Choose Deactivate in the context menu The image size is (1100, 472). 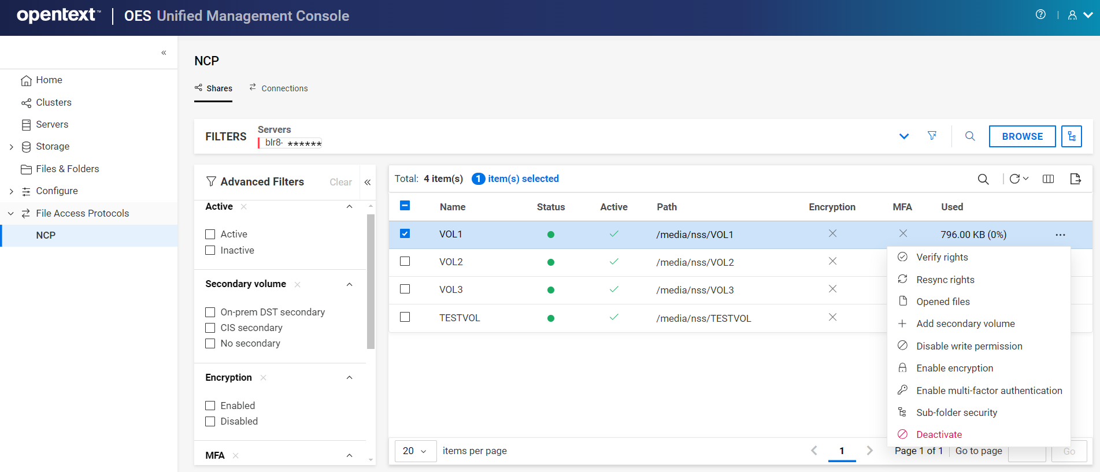(939, 434)
